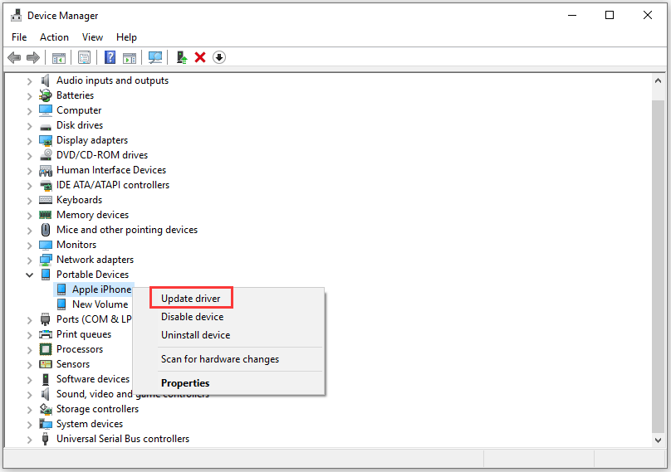
Task: Expand the Computer category
Action: click(30, 110)
